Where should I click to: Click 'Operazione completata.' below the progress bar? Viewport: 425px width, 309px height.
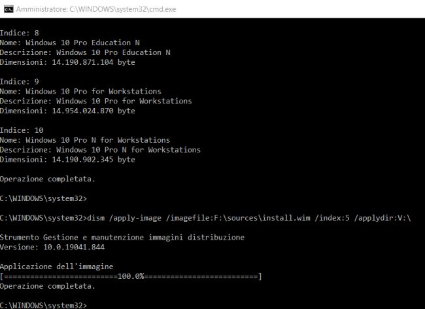(48, 286)
